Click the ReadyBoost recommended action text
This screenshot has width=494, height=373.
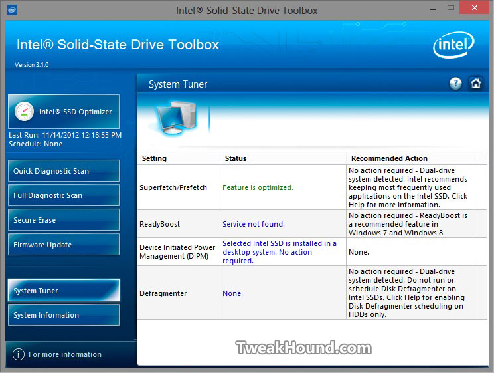tap(408, 224)
